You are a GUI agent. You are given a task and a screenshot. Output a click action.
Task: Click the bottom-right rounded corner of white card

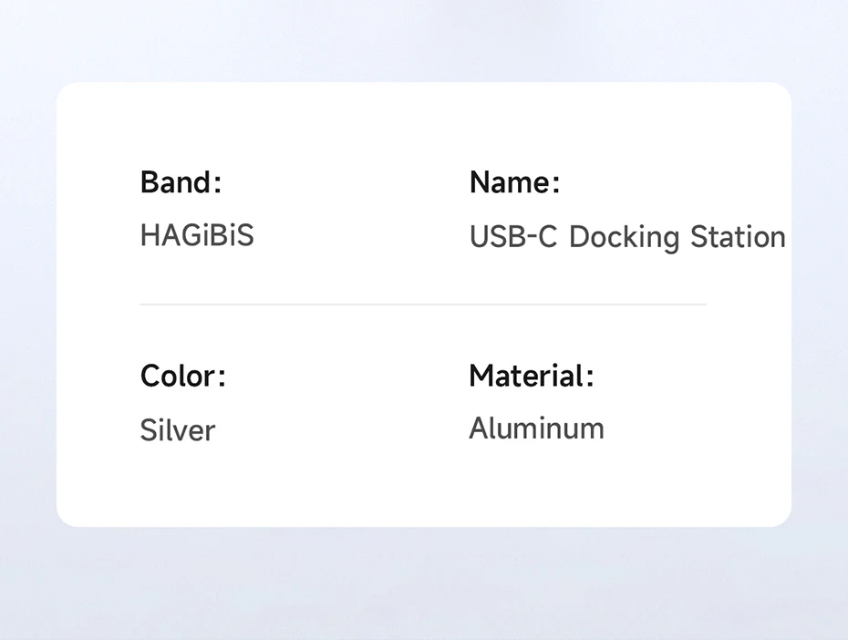pos(784,520)
